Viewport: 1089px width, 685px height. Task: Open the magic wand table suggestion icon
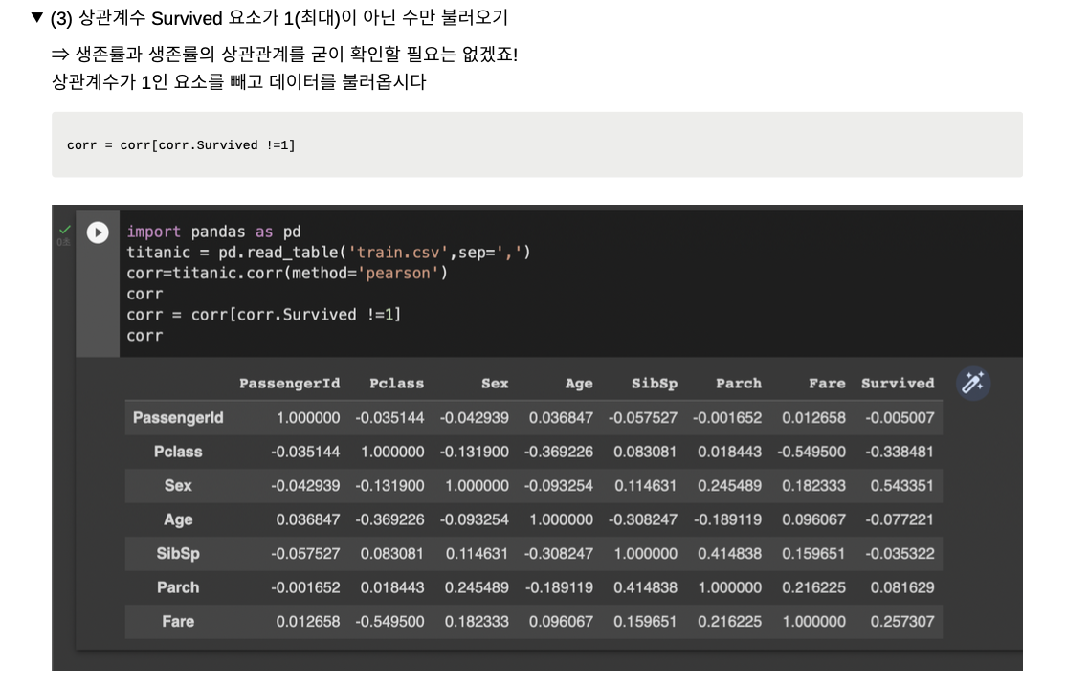click(973, 383)
